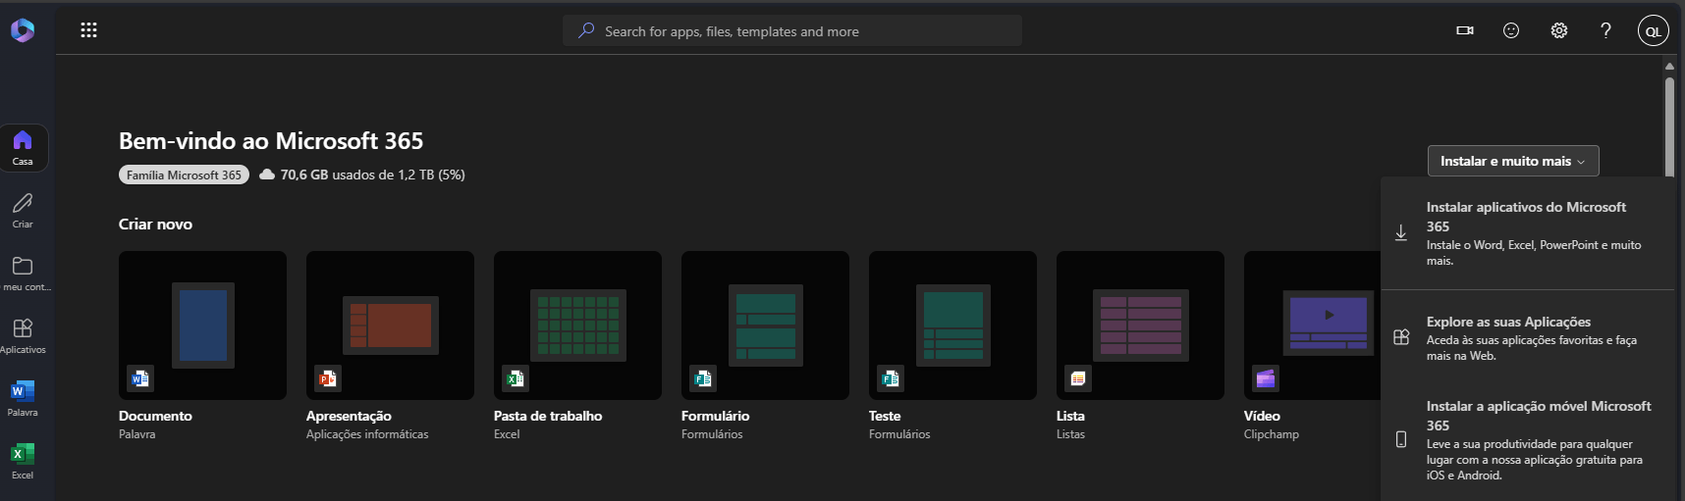Open Criar in the sidebar
The height and width of the screenshot is (501, 1685).
point(23,211)
